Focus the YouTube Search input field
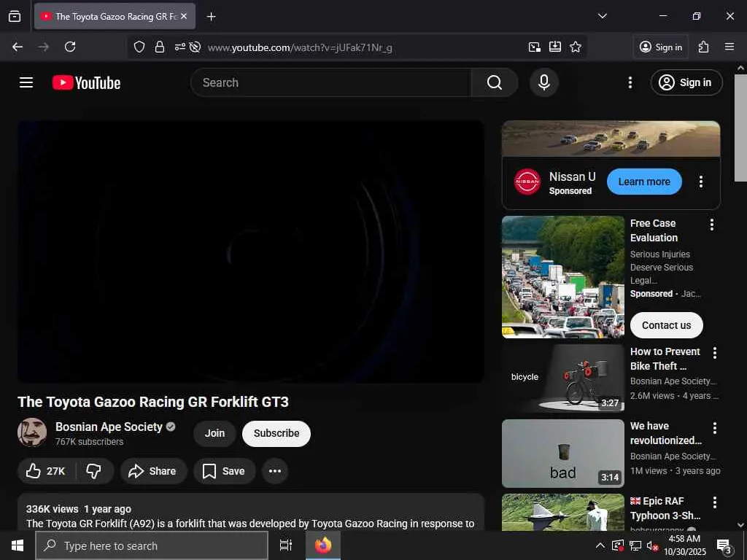The image size is (747, 560). click(x=330, y=82)
